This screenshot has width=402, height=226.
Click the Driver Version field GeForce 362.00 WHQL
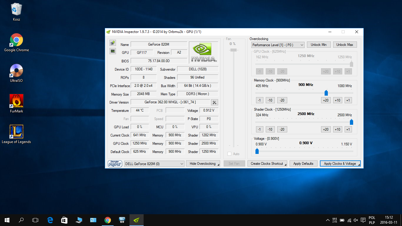coord(170,102)
